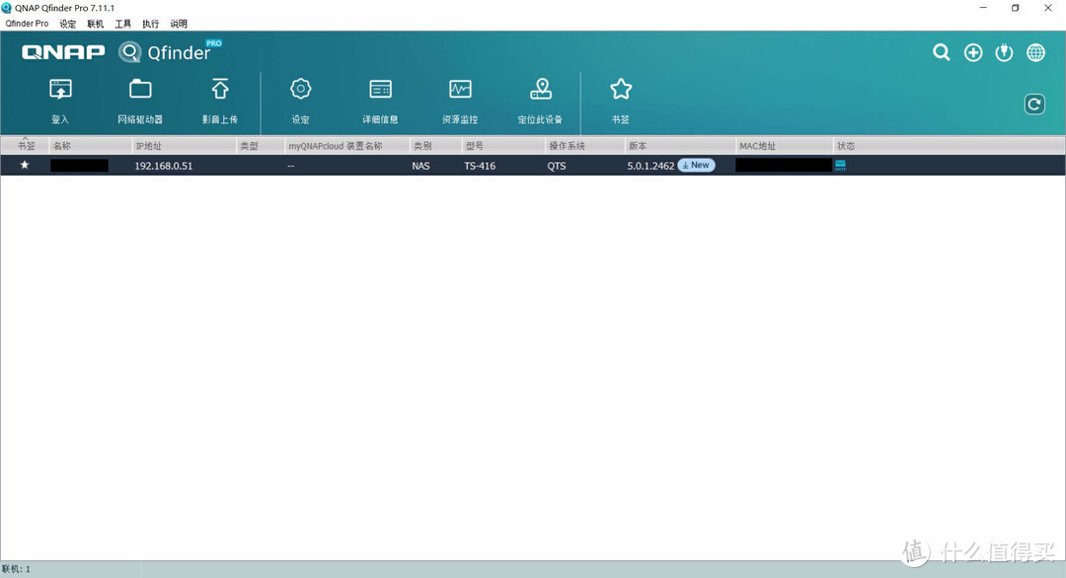Sort by the 操作系统 column header
The image size is (1066, 578).
585,145
